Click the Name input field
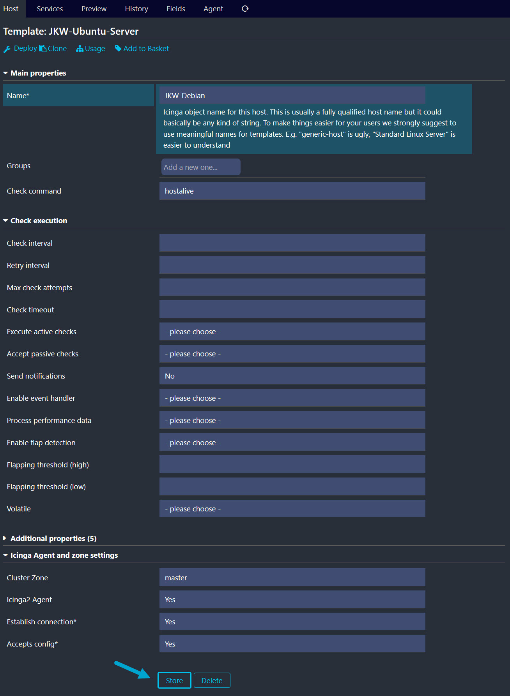 click(x=292, y=95)
